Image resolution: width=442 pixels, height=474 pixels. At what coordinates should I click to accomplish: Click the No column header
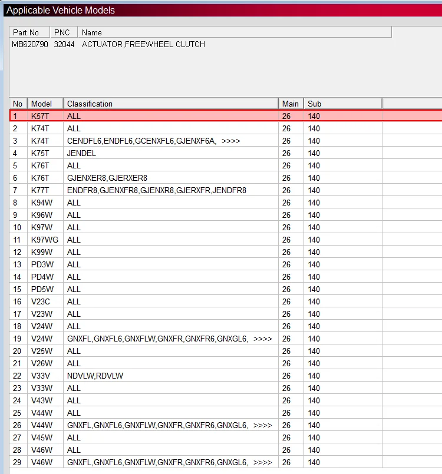18,104
